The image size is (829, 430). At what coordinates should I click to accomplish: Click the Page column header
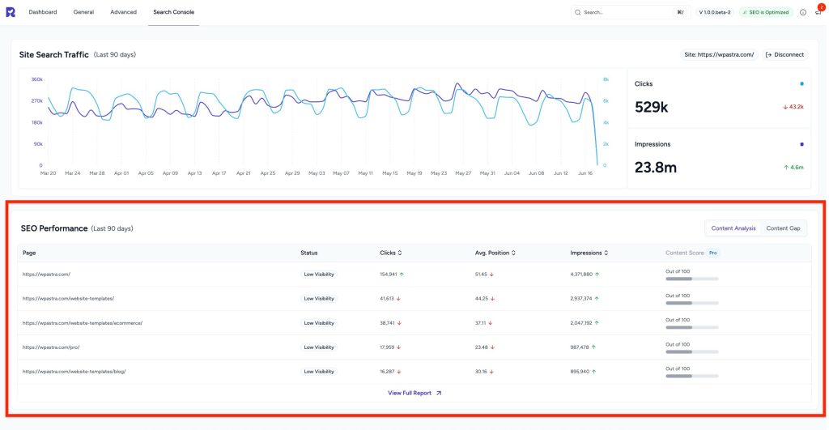pyautogui.click(x=29, y=253)
